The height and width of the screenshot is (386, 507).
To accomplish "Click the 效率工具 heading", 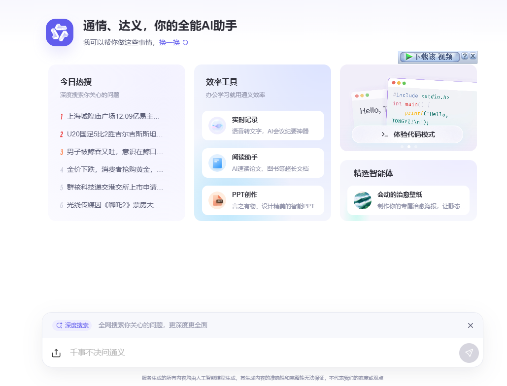I will [222, 82].
